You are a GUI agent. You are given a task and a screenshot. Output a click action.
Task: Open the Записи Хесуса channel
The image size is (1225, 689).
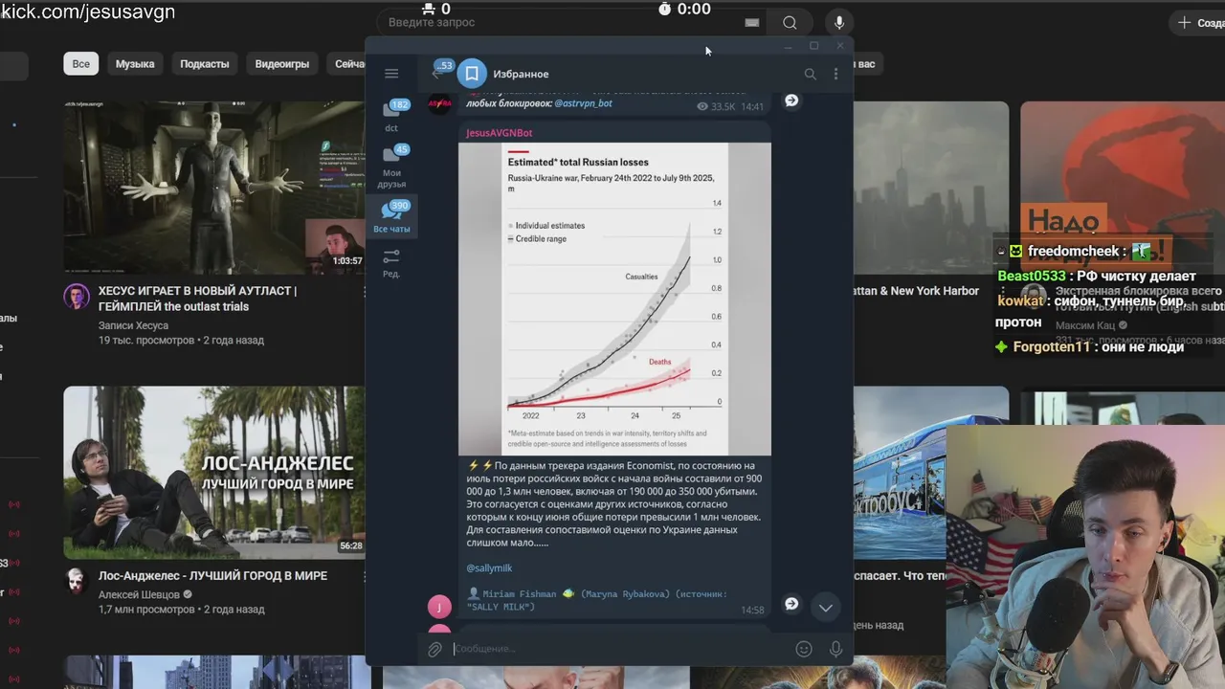[x=133, y=325]
